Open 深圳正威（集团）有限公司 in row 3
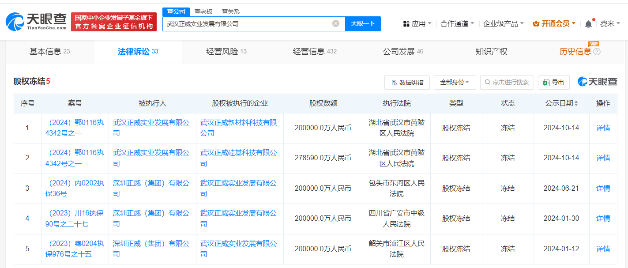This screenshot has width=628, height=268. click(x=151, y=189)
